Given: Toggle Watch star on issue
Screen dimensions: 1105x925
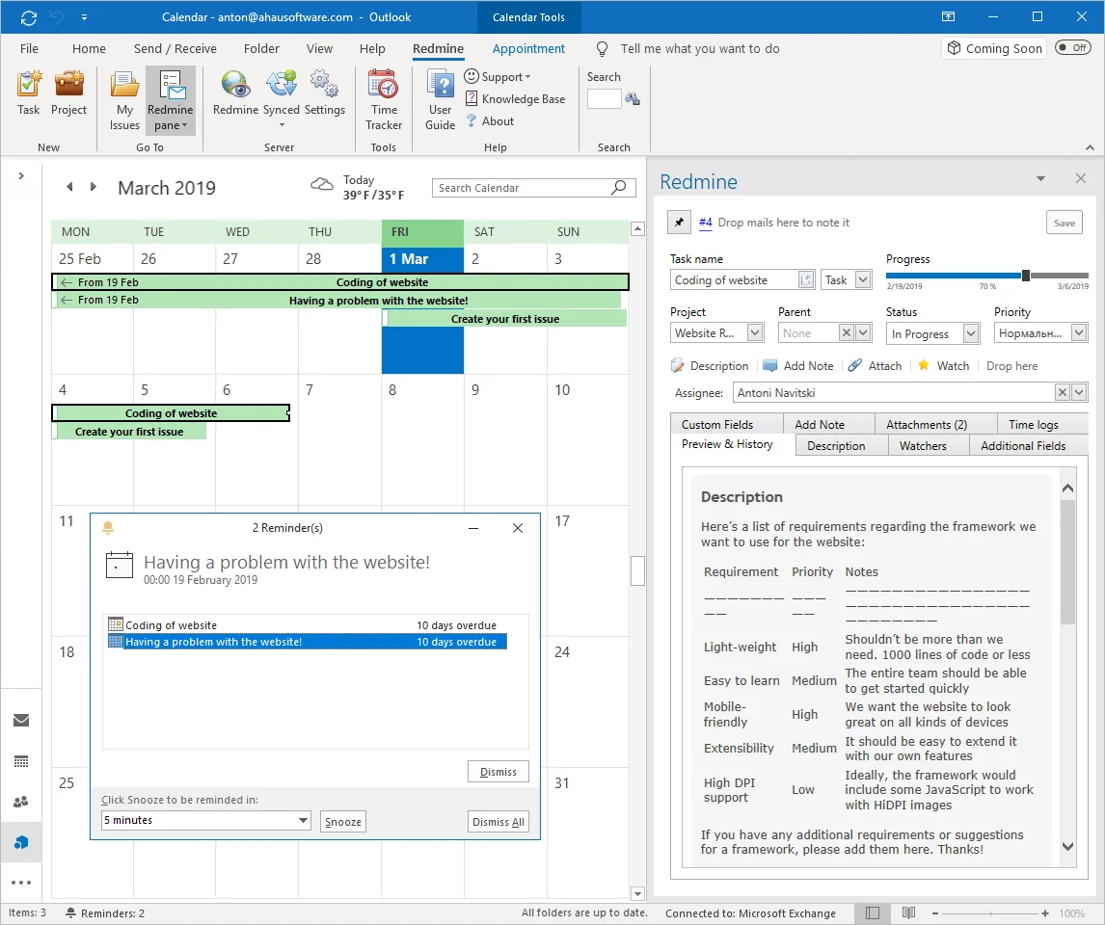Looking at the screenshot, I should (944, 366).
